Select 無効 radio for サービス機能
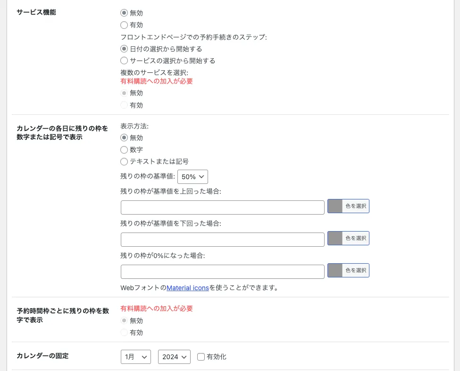The height and width of the screenshot is (371, 460). [x=124, y=13]
